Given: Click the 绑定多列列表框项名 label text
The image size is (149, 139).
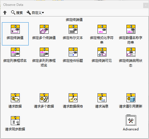Looking at the screenshot, I should click(x=44, y=63).
